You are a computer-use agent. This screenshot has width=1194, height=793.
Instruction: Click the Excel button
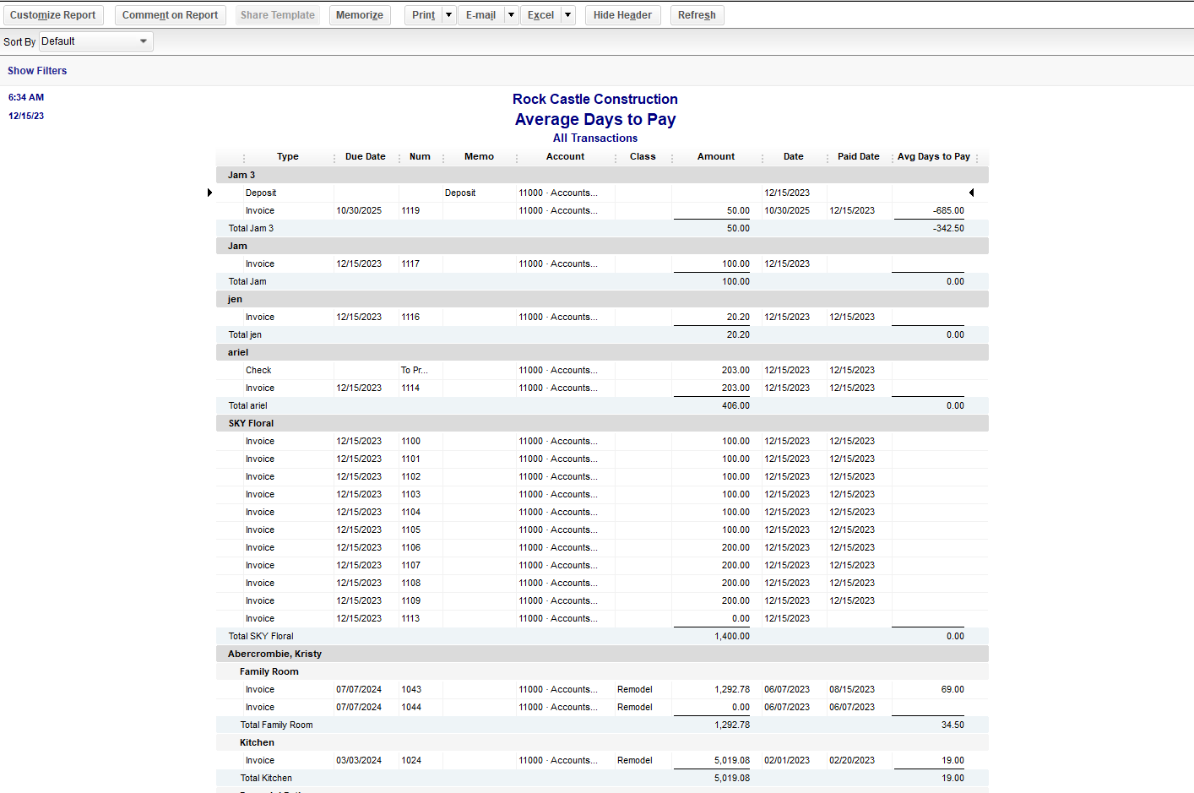(540, 15)
